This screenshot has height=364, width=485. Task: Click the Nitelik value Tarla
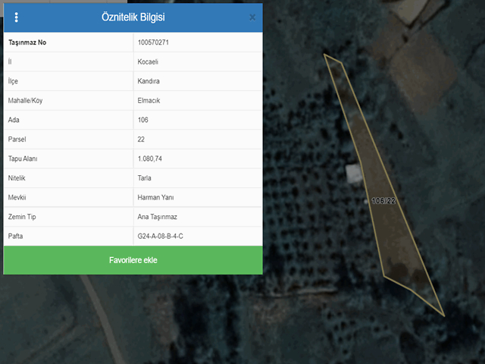[x=145, y=178]
